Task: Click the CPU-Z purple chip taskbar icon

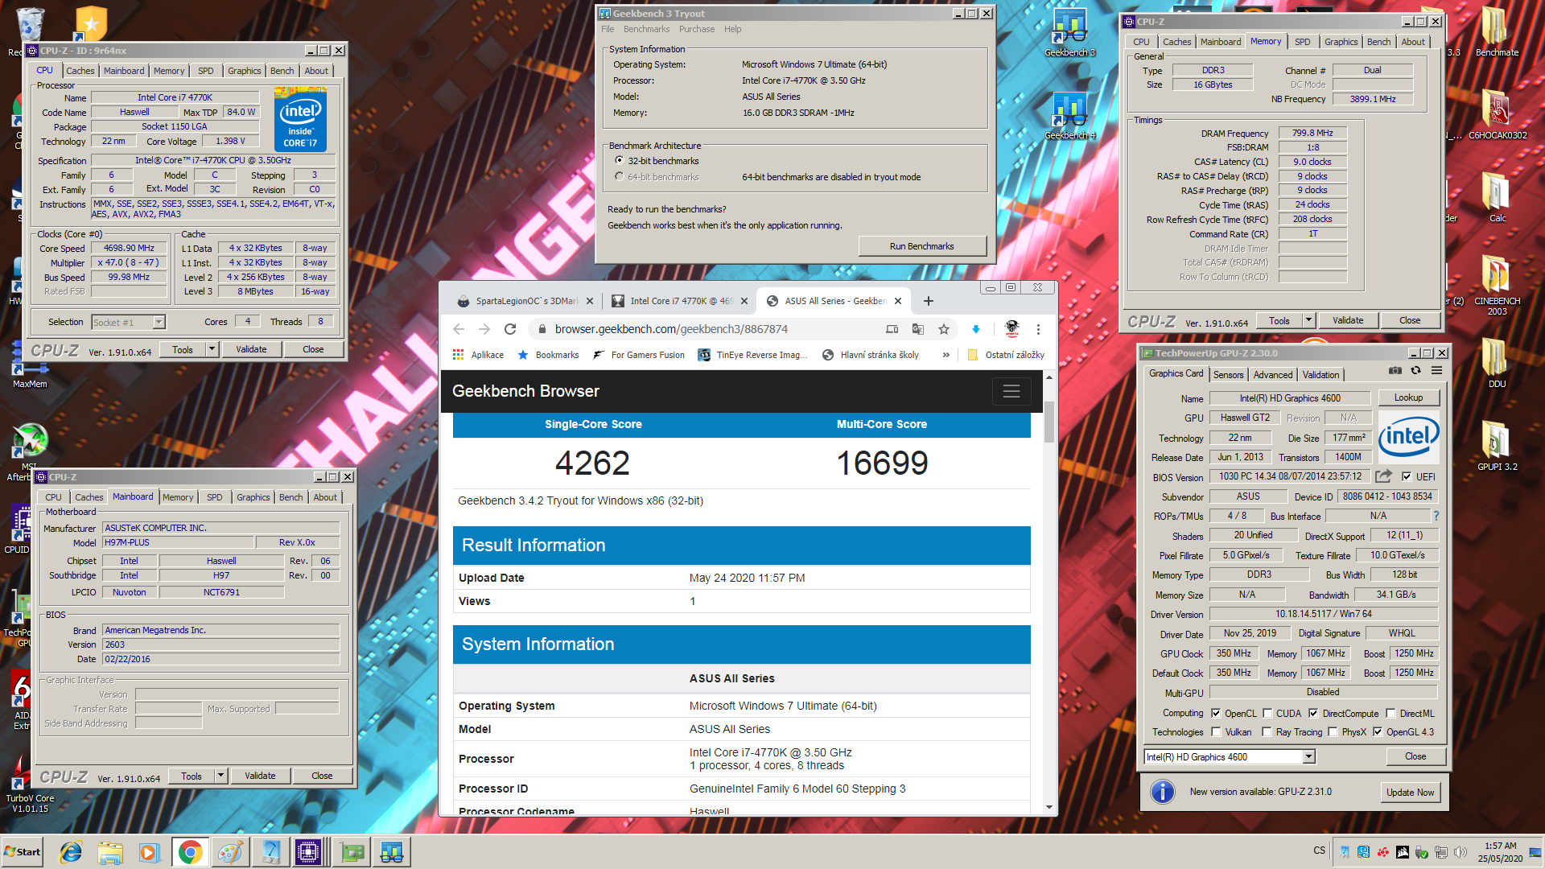Action: 308,852
